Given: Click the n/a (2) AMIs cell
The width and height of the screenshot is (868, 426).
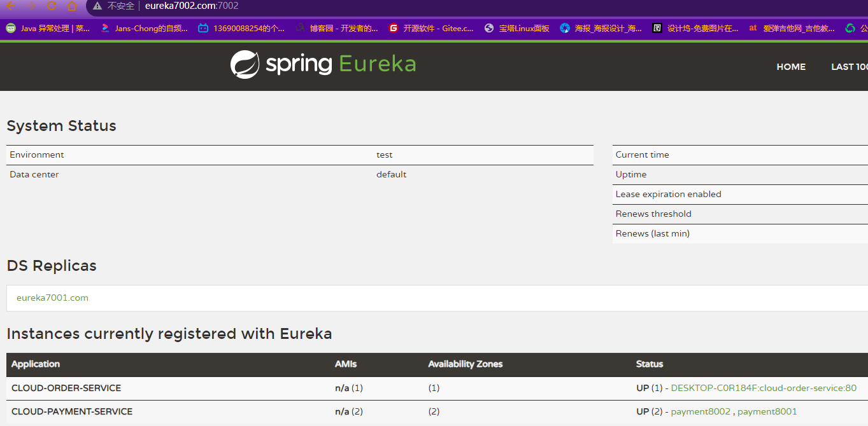Looking at the screenshot, I should point(349,411).
